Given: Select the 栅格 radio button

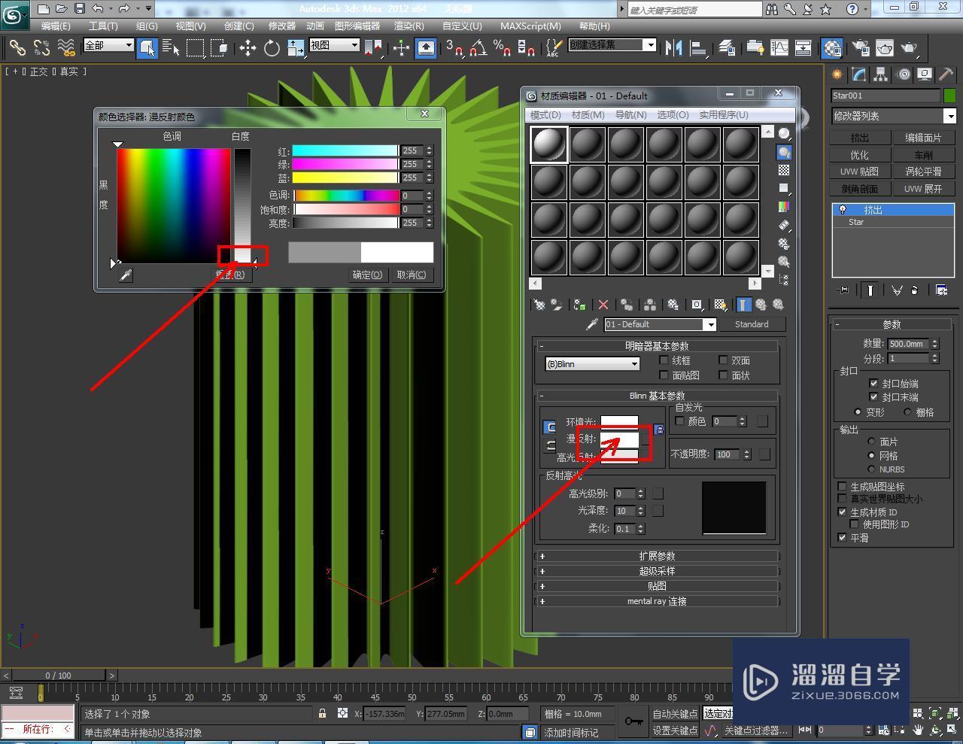Looking at the screenshot, I should coord(907,412).
